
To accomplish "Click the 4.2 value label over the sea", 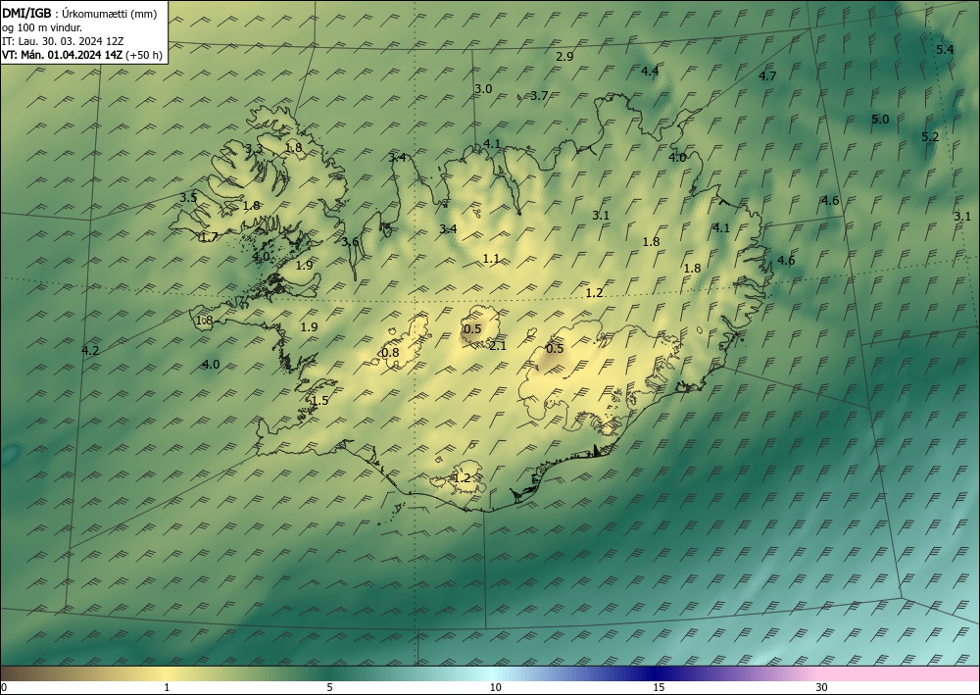I will [x=90, y=351].
